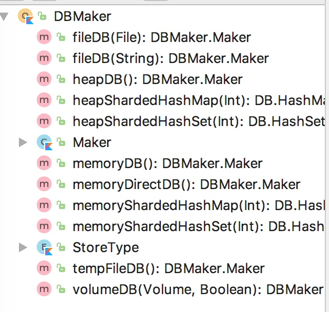Click method icon beside fileDB(File)

[x=44, y=37]
